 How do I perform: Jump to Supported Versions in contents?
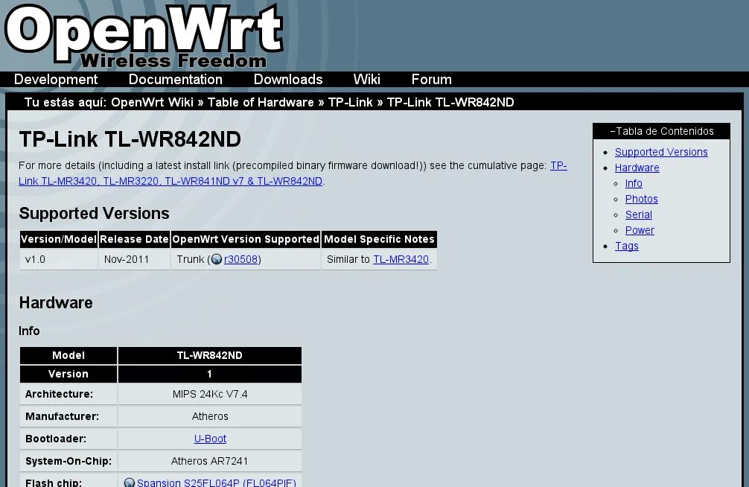coord(661,152)
